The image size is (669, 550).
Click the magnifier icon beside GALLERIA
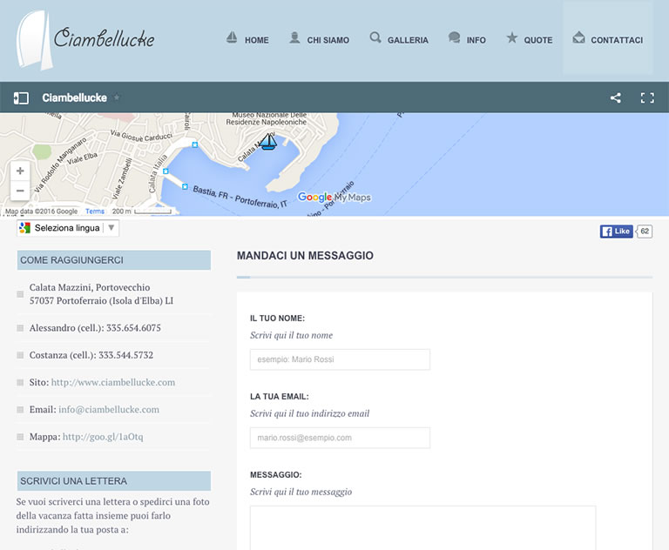[x=375, y=37]
